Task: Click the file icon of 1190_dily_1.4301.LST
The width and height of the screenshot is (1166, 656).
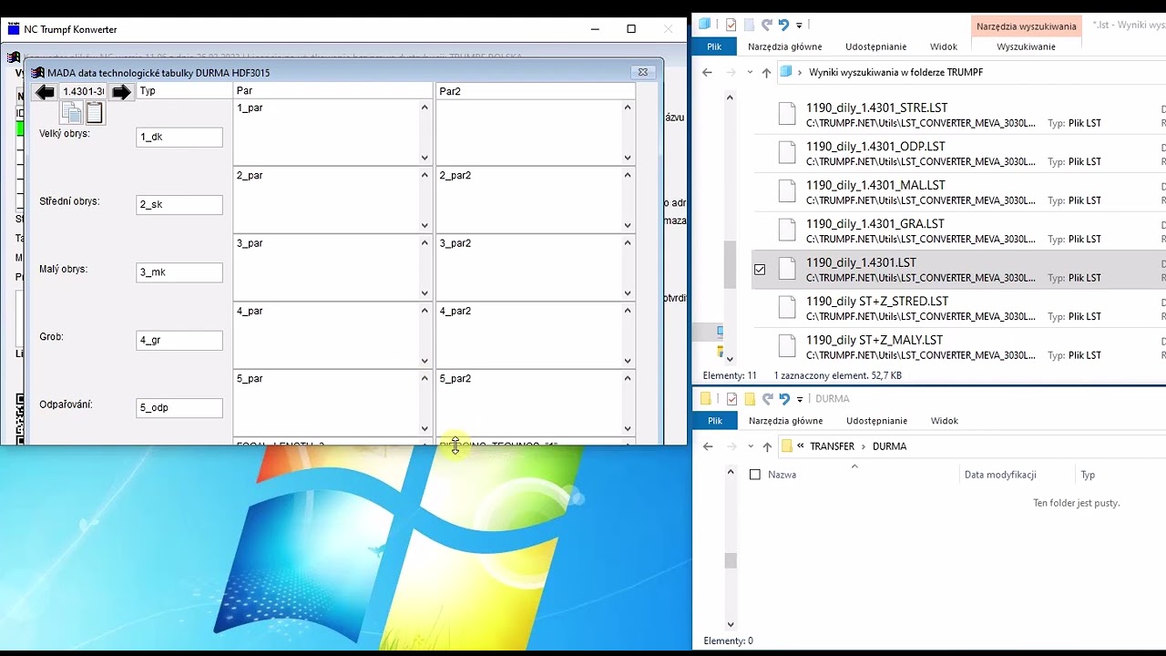Action: 787,269
